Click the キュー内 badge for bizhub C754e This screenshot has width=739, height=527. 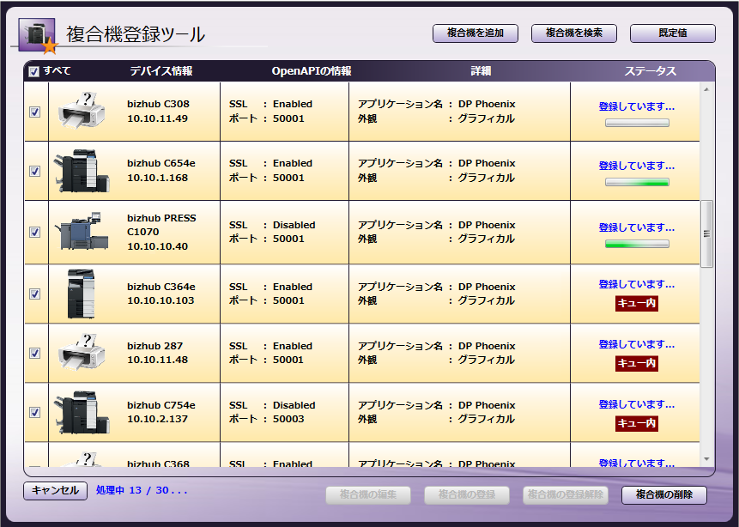[x=637, y=423]
